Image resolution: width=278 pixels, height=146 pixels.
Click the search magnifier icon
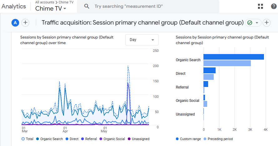(87, 6)
